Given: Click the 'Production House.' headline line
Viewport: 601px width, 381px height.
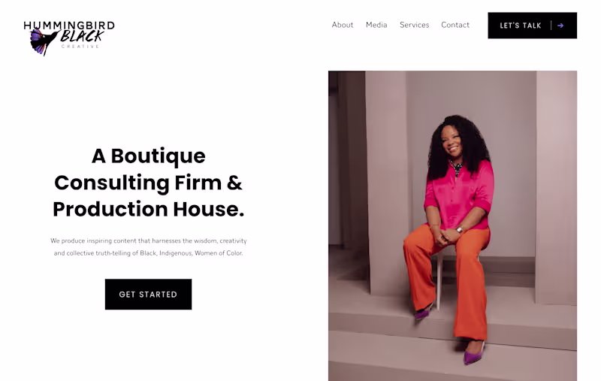Looking at the screenshot, I should coord(148,209).
